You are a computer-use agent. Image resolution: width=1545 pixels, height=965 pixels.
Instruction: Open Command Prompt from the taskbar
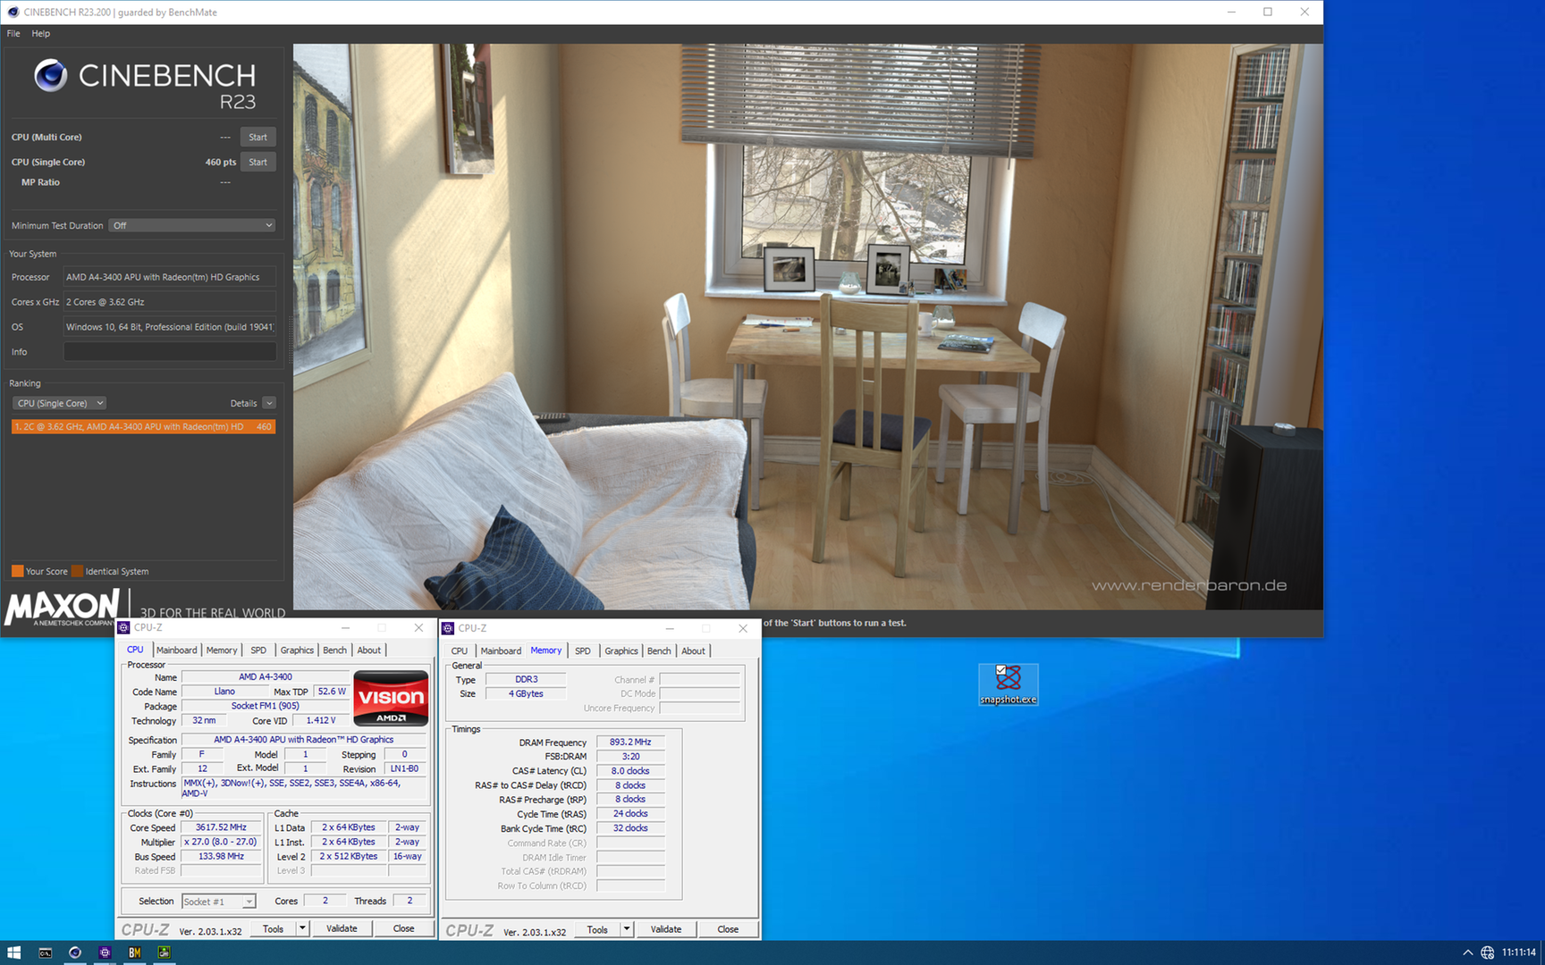click(x=45, y=952)
